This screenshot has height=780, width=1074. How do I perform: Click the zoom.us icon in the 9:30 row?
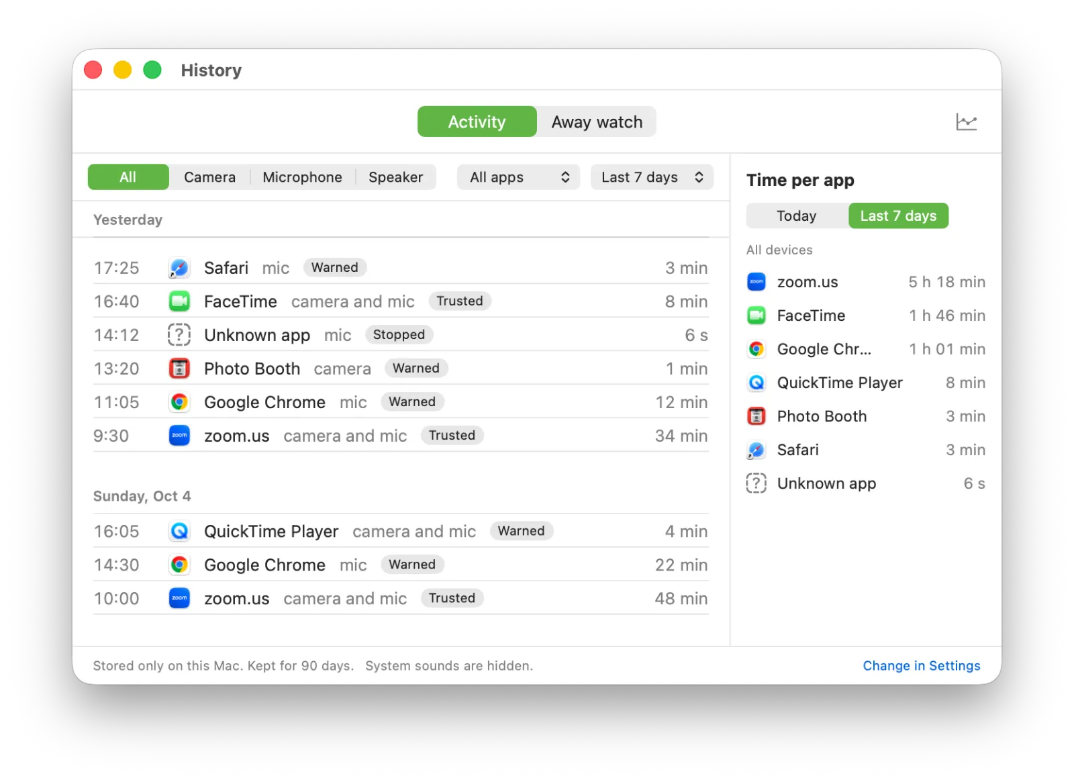[x=179, y=436]
